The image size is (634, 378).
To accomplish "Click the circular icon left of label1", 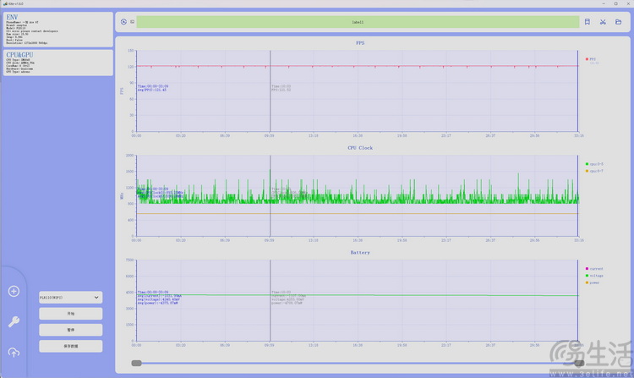I will click(123, 22).
